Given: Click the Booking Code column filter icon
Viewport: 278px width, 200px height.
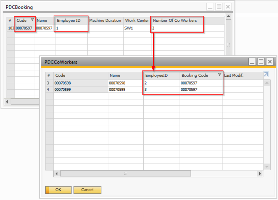Looking at the screenshot, I should [x=220, y=75].
